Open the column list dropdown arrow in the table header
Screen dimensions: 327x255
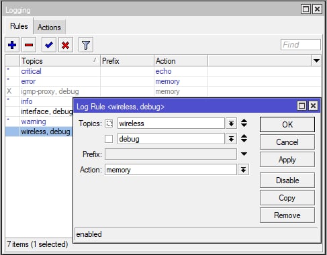pyautogui.click(x=316, y=60)
